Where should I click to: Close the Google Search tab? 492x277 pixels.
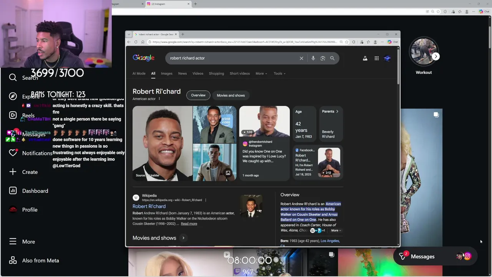176,34
